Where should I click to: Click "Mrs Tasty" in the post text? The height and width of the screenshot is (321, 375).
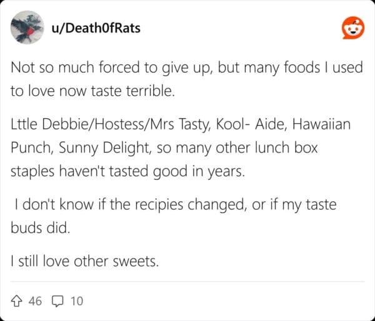[x=174, y=125]
